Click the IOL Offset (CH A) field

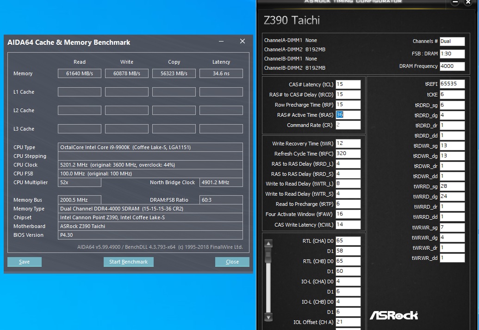tap(348, 322)
